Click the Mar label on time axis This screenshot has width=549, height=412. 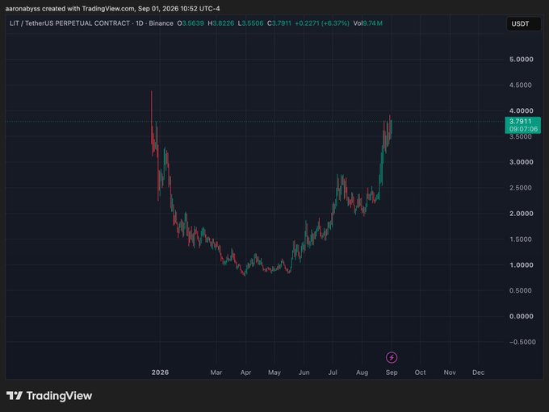point(216,372)
